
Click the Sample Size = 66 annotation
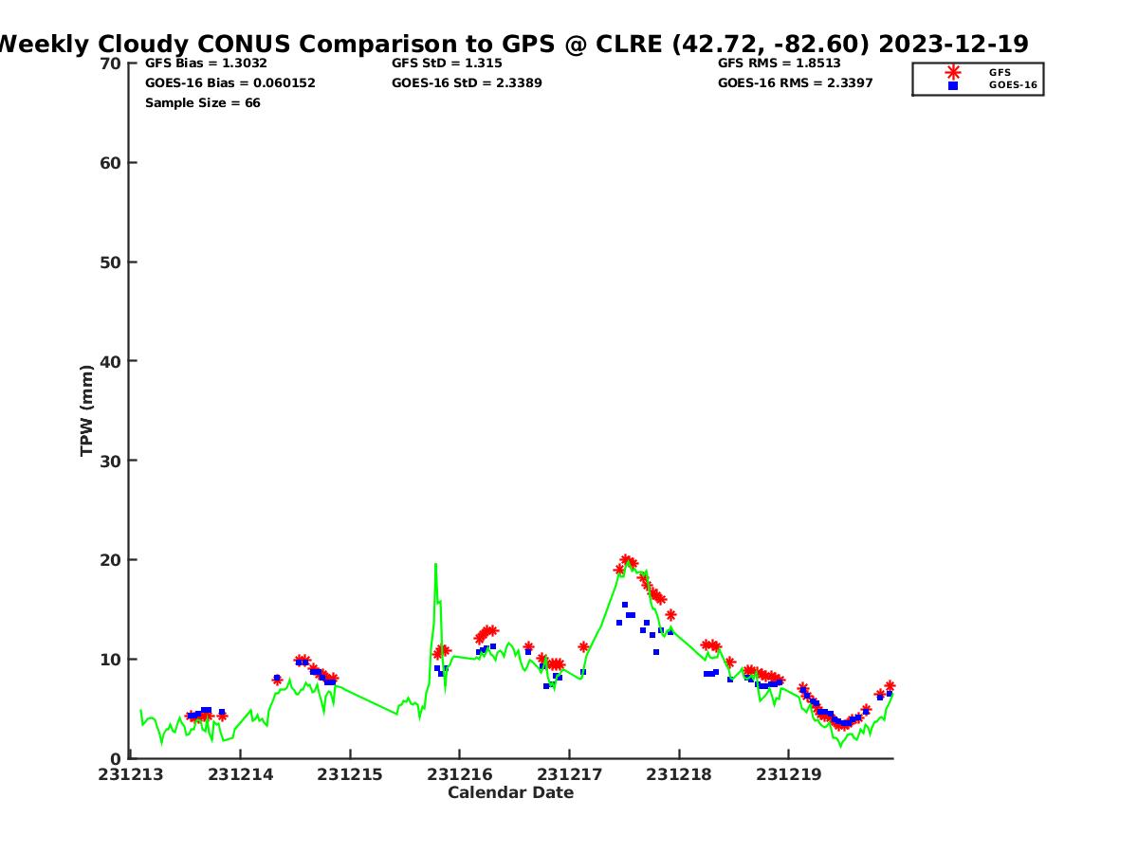(202, 103)
